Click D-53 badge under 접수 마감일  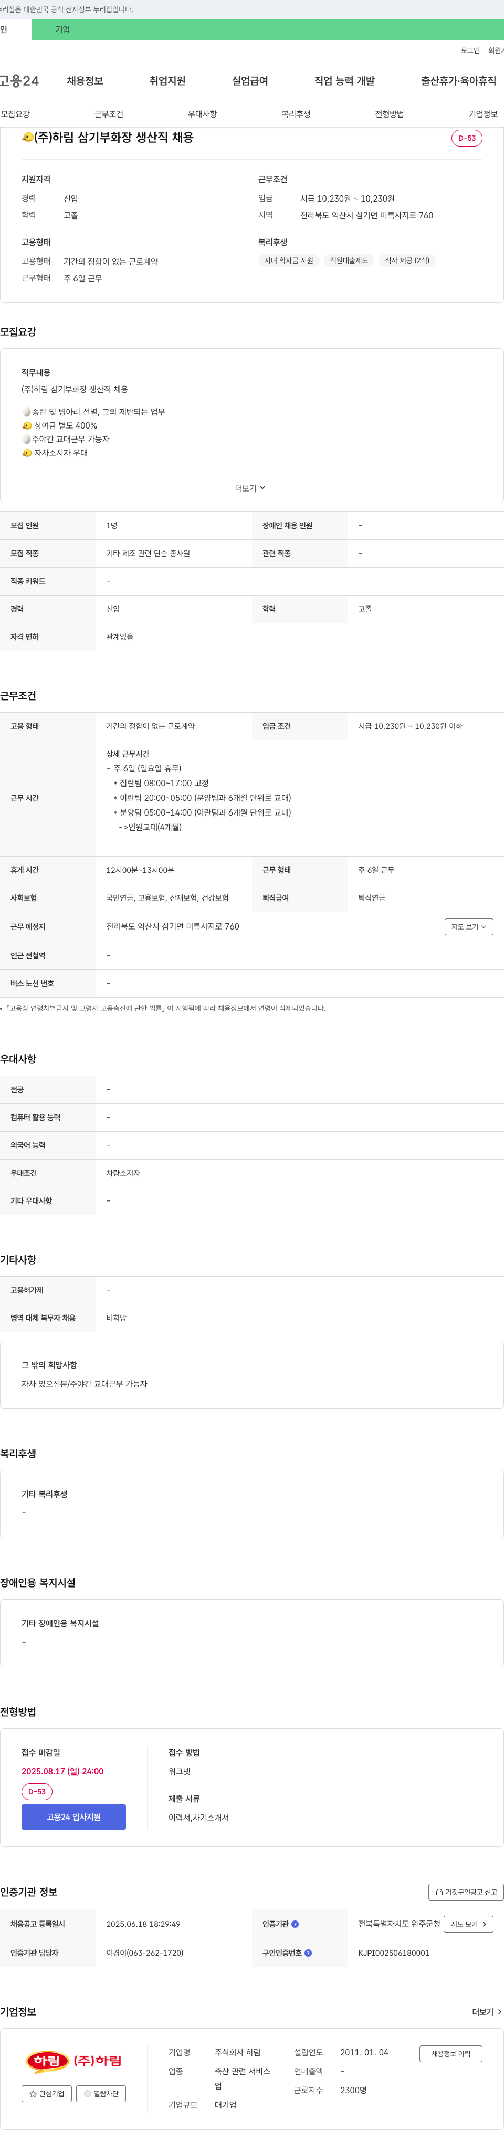pyautogui.click(x=36, y=1792)
